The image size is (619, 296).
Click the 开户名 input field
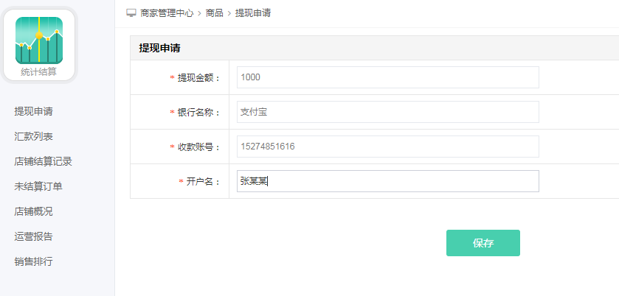(387, 181)
